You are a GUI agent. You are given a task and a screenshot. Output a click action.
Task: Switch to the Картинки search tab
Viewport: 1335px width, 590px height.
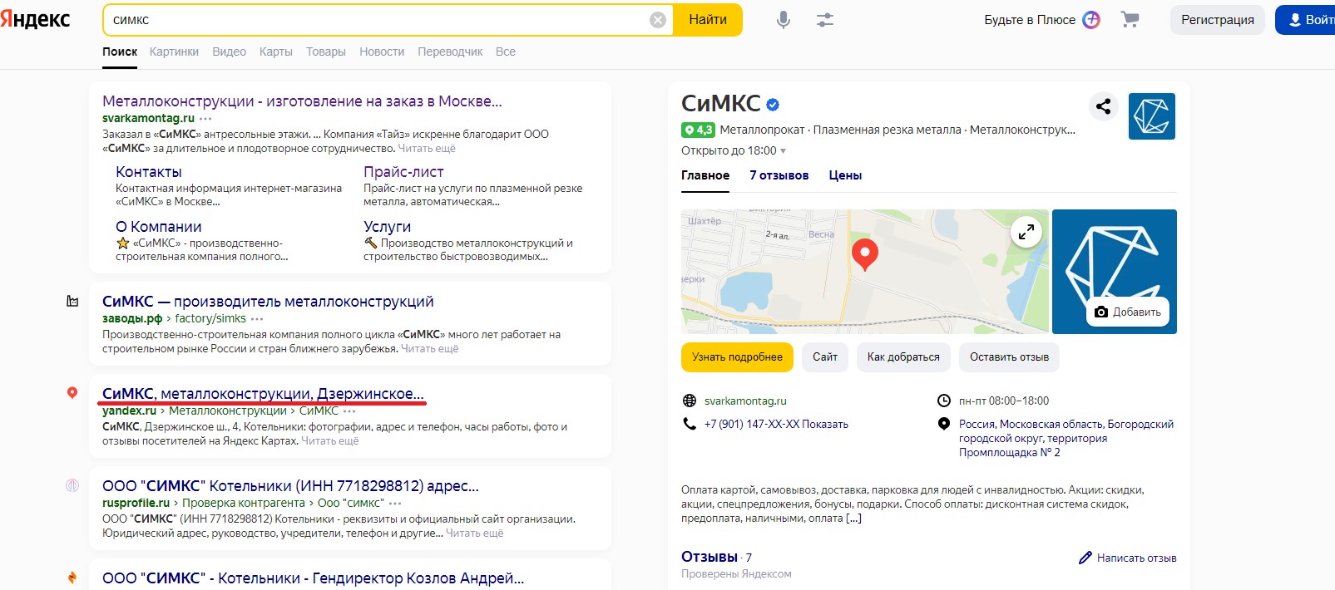click(174, 52)
